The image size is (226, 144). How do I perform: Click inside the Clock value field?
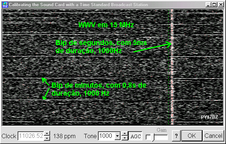click(31, 136)
